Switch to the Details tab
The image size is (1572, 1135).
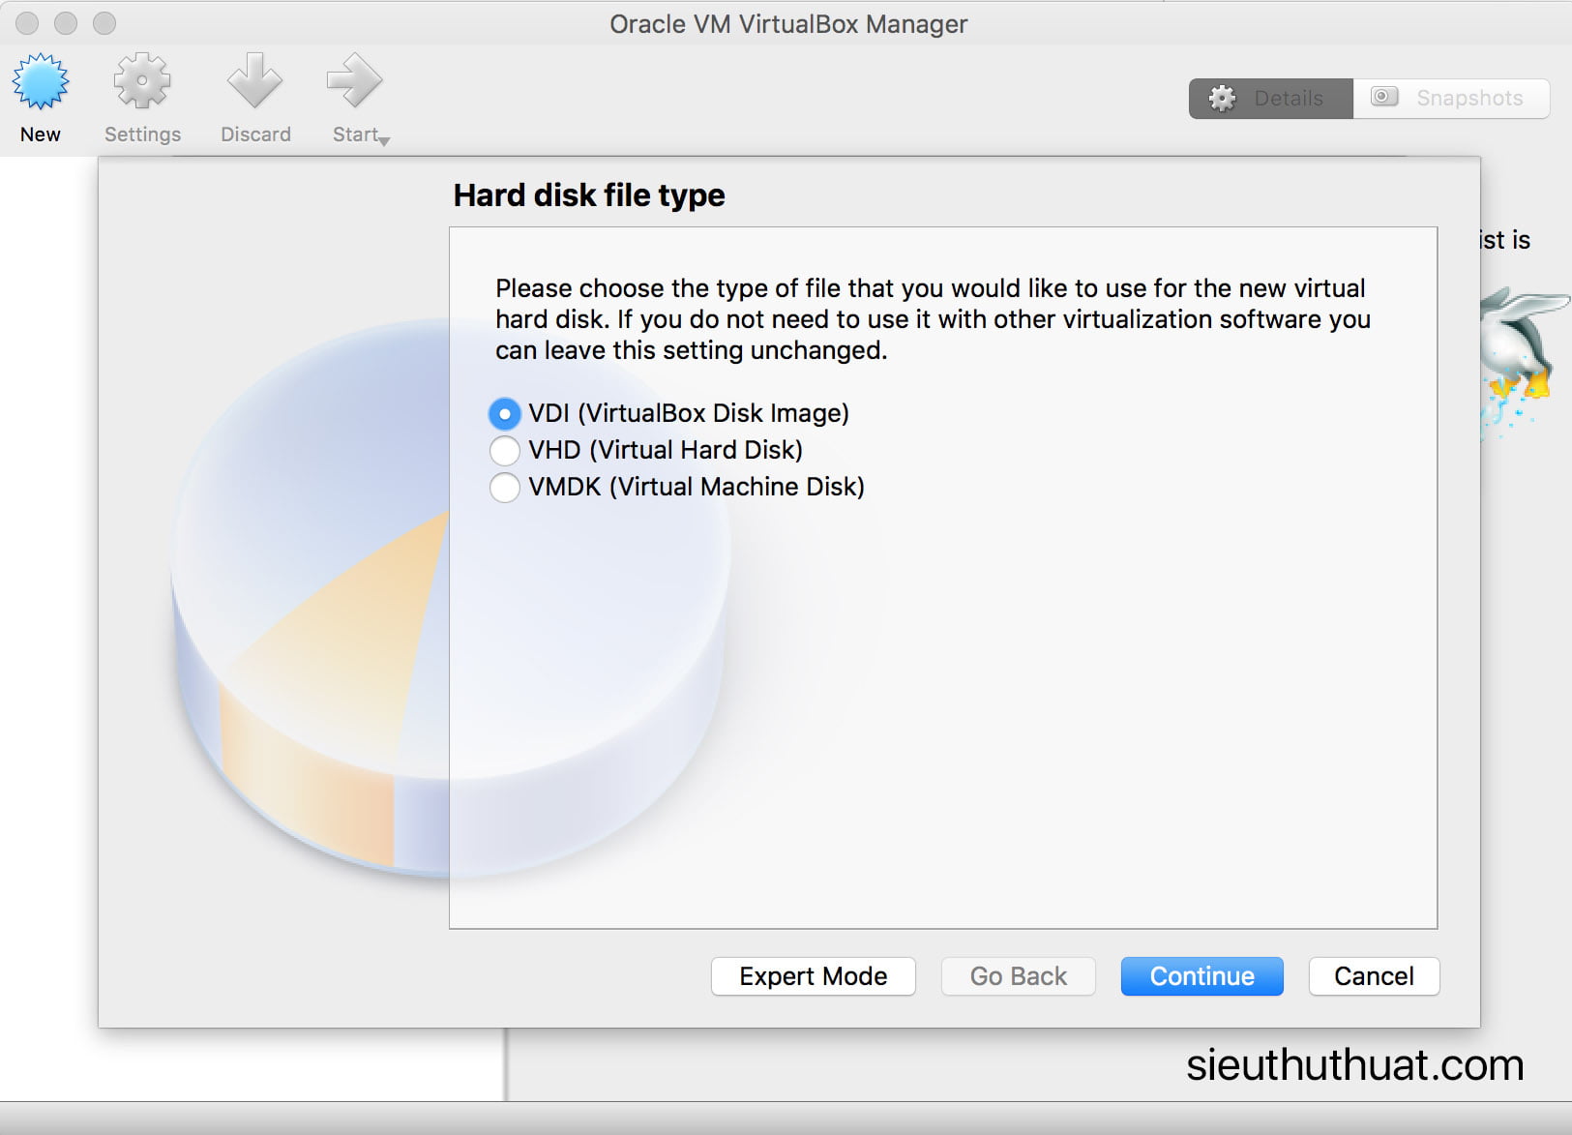1270,99
